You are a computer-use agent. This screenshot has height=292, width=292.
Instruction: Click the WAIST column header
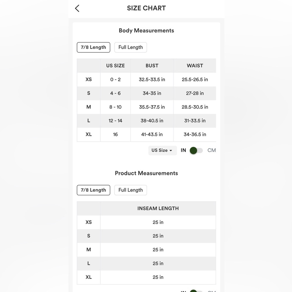(x=195, y=66)
